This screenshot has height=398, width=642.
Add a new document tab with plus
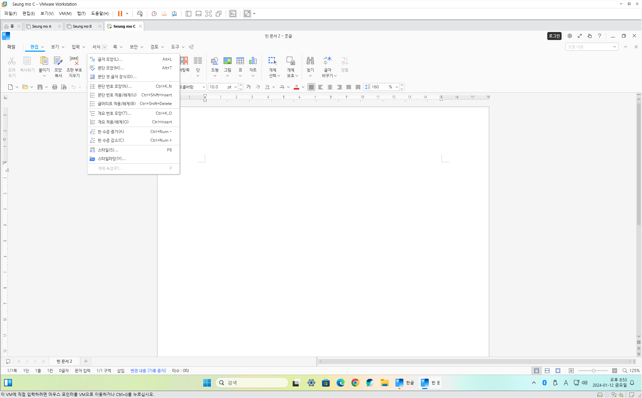point(86,361)
